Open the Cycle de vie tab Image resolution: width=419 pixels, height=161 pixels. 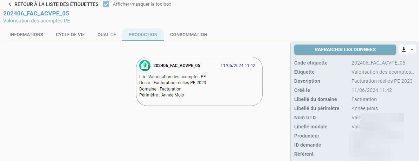tap(70, 35)
